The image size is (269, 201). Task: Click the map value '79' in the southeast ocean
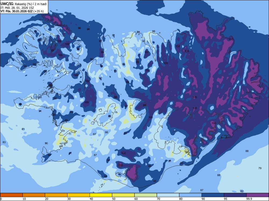click(260, 168)
